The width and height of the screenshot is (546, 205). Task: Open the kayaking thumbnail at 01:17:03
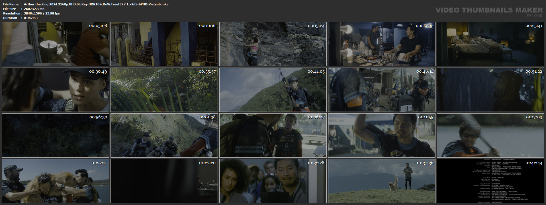[490, 135]
